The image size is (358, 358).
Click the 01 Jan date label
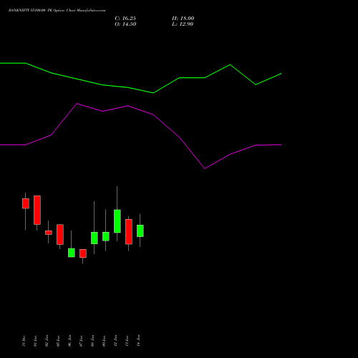click(35, 341)
